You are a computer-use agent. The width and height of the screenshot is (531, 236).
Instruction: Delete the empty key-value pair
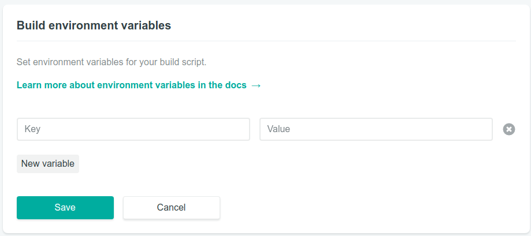click(508, 129)
